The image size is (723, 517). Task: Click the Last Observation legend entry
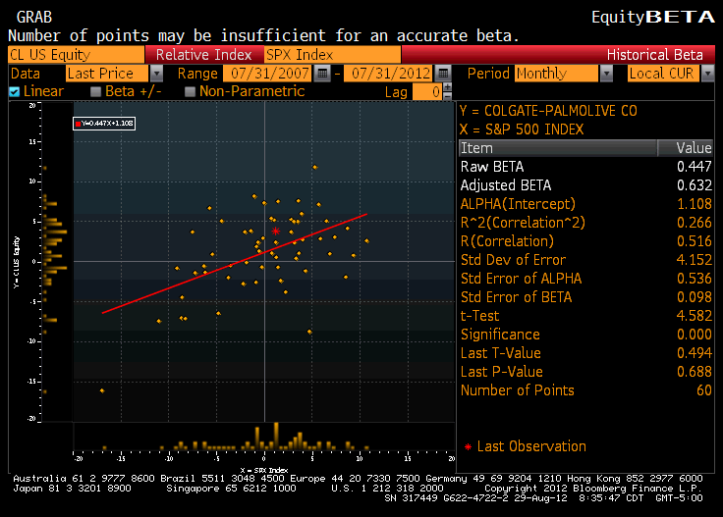[x=526, y=446]
